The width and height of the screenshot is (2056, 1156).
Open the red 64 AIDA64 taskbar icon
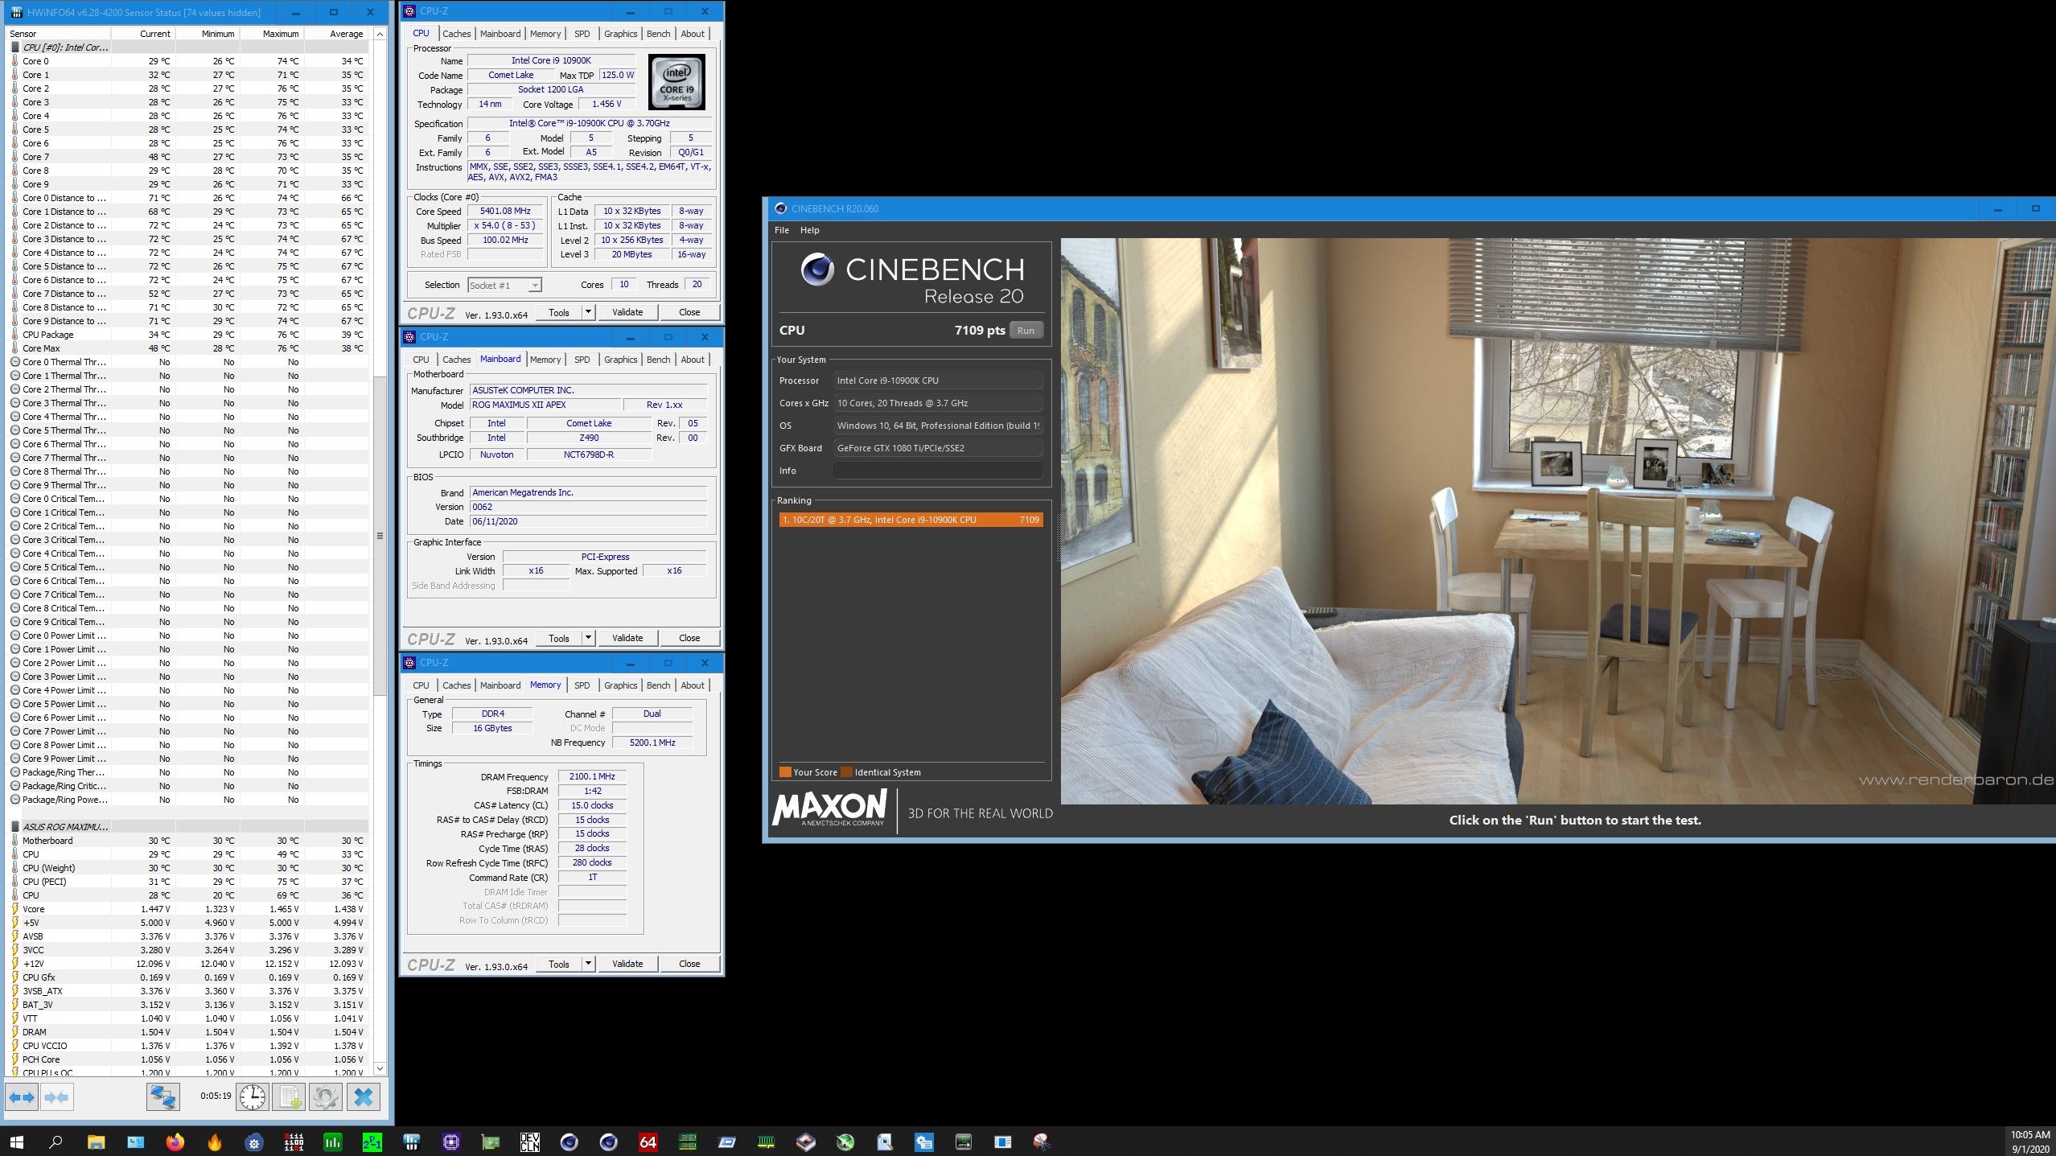pos(648,1142)
